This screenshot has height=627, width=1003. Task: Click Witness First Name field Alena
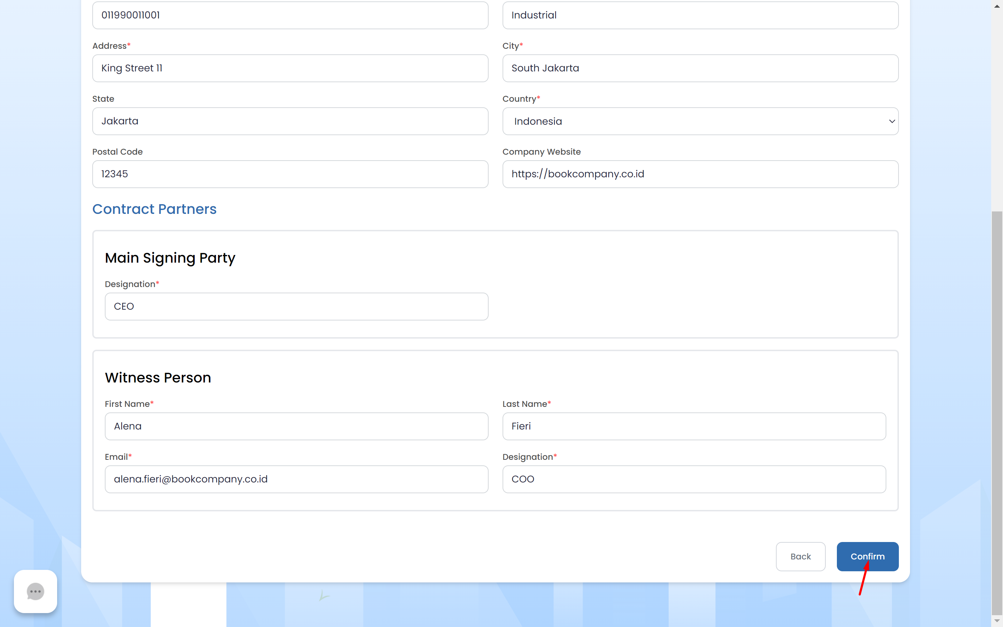(x=296, y=426)
